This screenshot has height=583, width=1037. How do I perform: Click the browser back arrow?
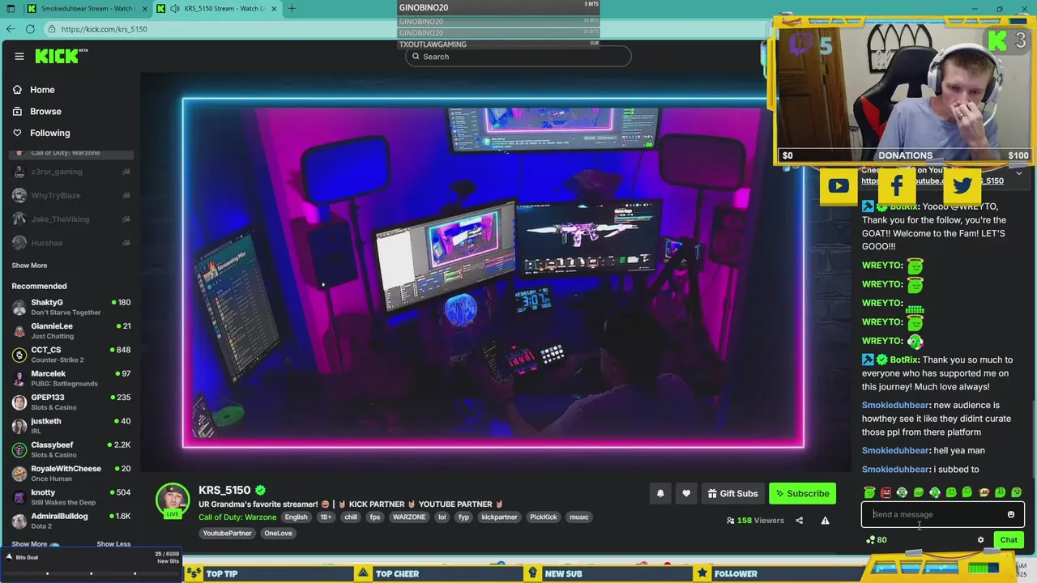[x=11, y=28]
